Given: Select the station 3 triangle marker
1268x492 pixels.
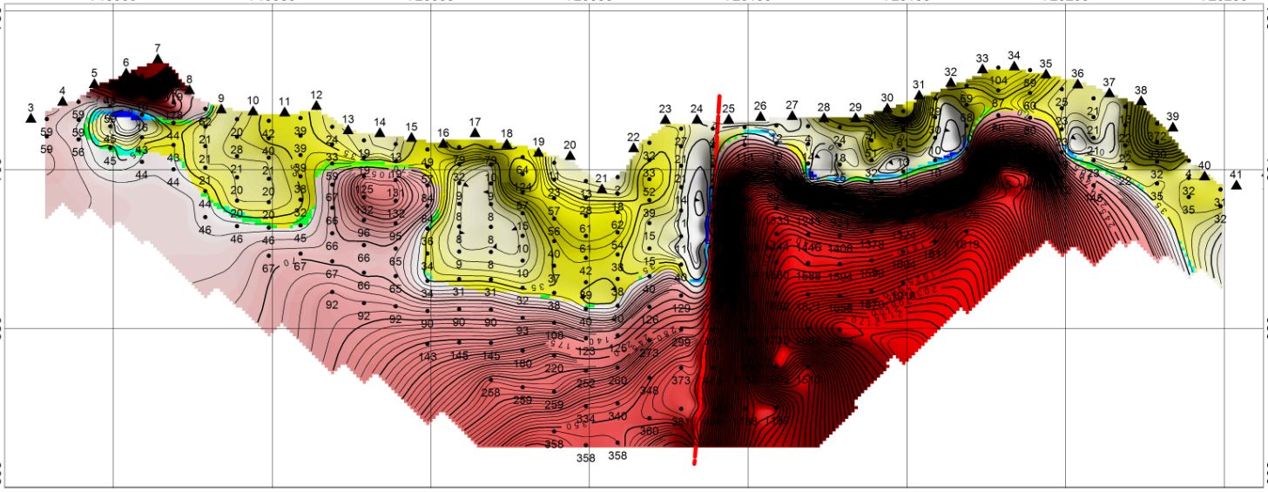Looking at the screenshot, I should pos(30,118).
